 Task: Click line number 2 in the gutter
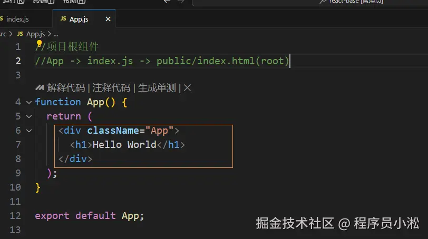(18, 61)
